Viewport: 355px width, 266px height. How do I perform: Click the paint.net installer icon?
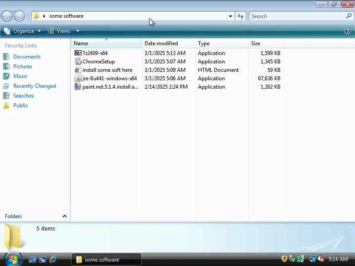tap(78, 86)
